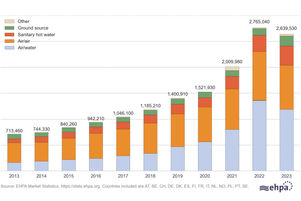Select the Air/air segment of 2018 bar
This screenshot has width=301, height=201.
(x=150, y=138)
